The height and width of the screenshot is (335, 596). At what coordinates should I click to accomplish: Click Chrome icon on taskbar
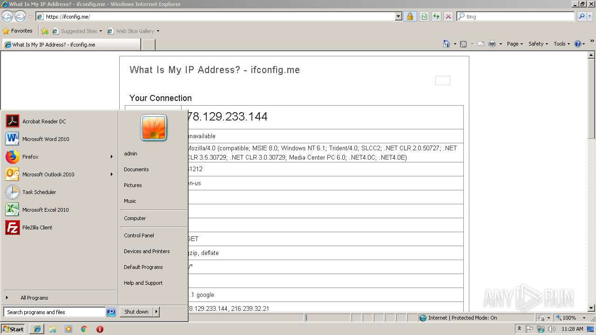(x=84, y=329)
